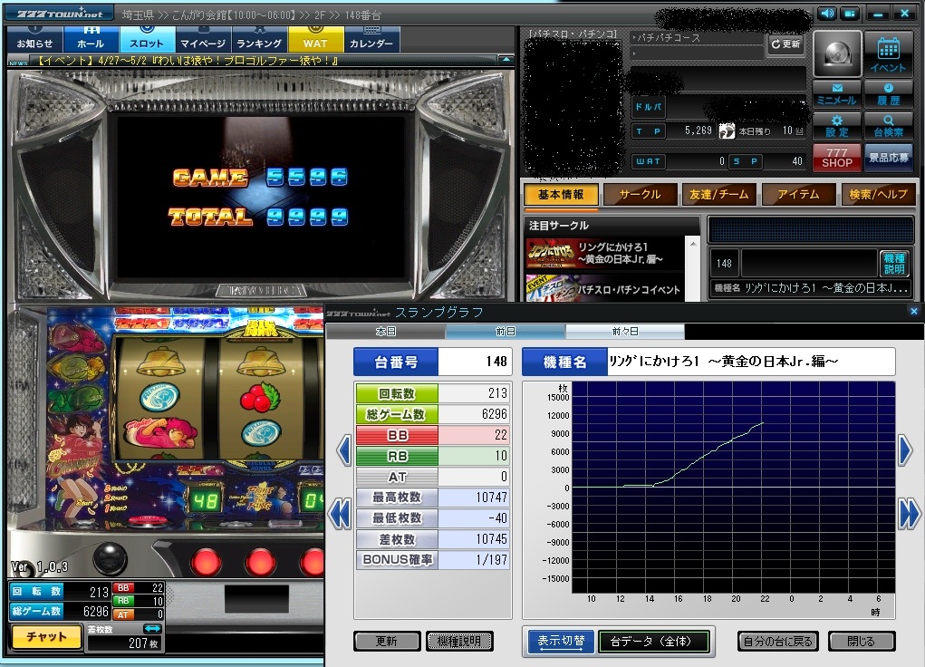
Task: Switch to the 友達/チーム tab
Action: pos(719,194)
